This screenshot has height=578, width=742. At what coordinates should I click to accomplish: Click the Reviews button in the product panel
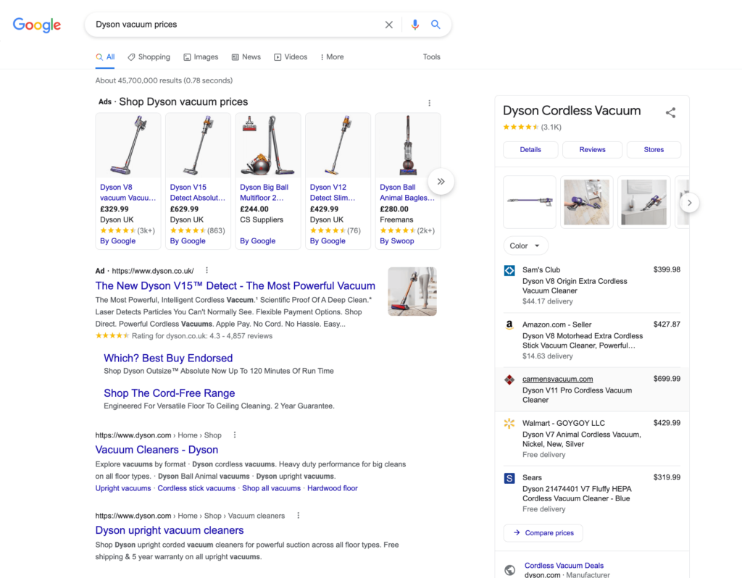click(592, 149)
